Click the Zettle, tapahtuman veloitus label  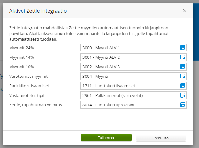click(x=35, y=105)
